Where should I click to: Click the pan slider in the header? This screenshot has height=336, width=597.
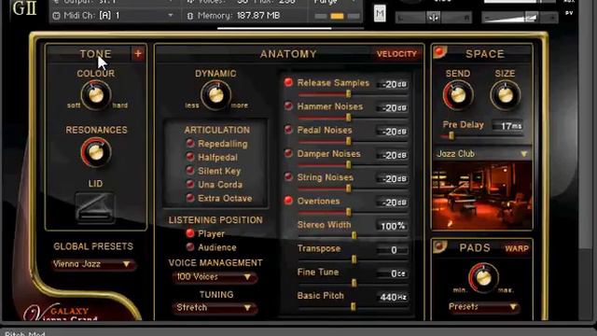point(433,18)
